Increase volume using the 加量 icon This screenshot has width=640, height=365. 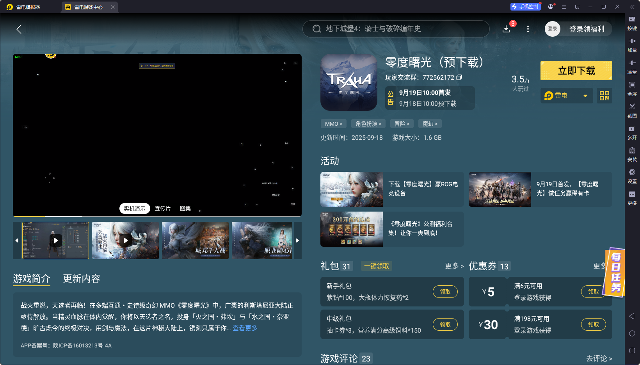pos(632,45)
